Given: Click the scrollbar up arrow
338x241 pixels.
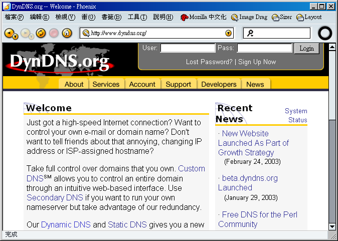Looking at the screenshot, I should (x=332, y=47).
